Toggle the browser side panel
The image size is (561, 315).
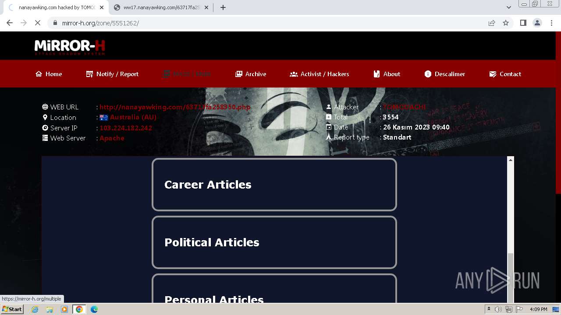coord(523,23)
